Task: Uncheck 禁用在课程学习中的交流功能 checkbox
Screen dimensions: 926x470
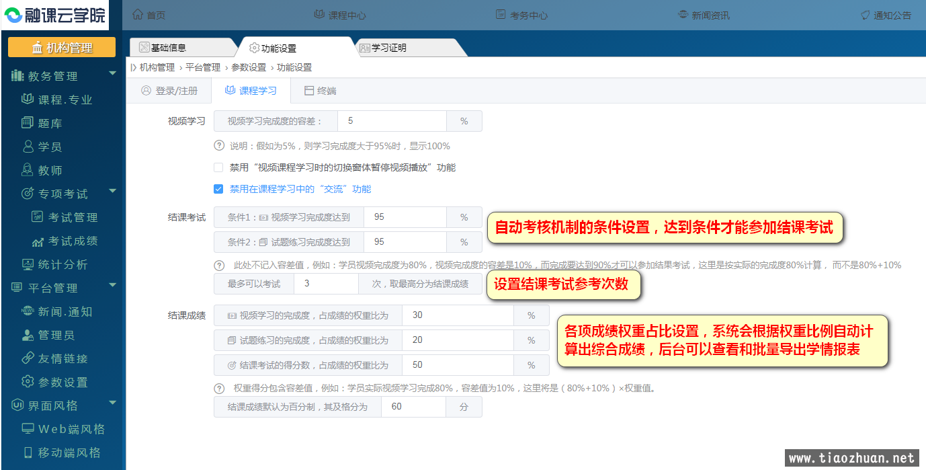Action: (x=218, y=189)
